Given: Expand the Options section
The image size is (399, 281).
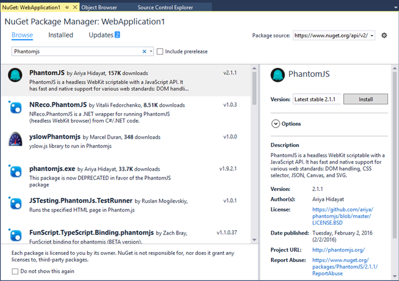Looking at the screenshot, I should [x=276, y=124].
